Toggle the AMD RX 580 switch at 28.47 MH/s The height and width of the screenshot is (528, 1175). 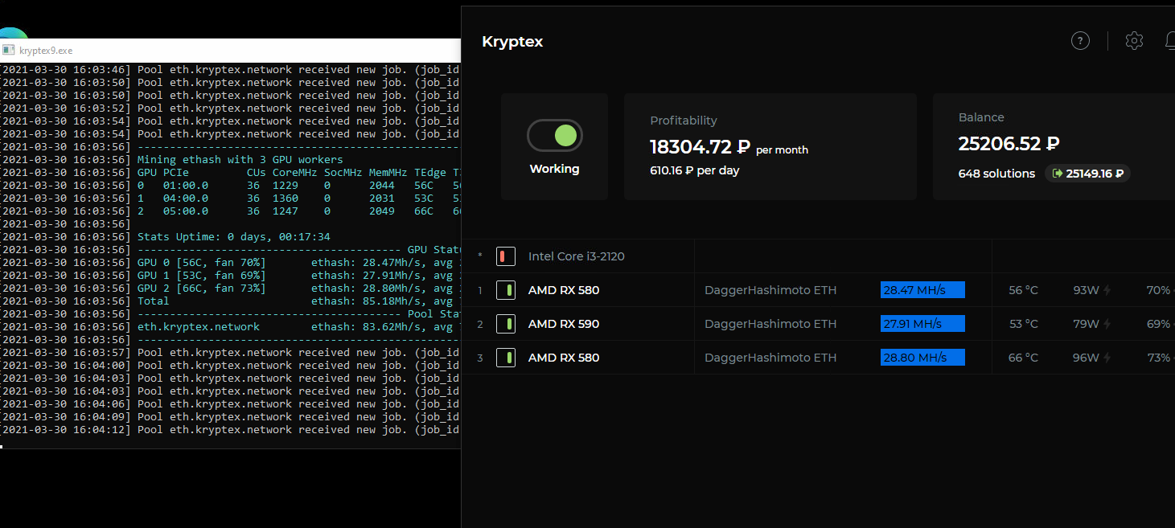[506, 290]
